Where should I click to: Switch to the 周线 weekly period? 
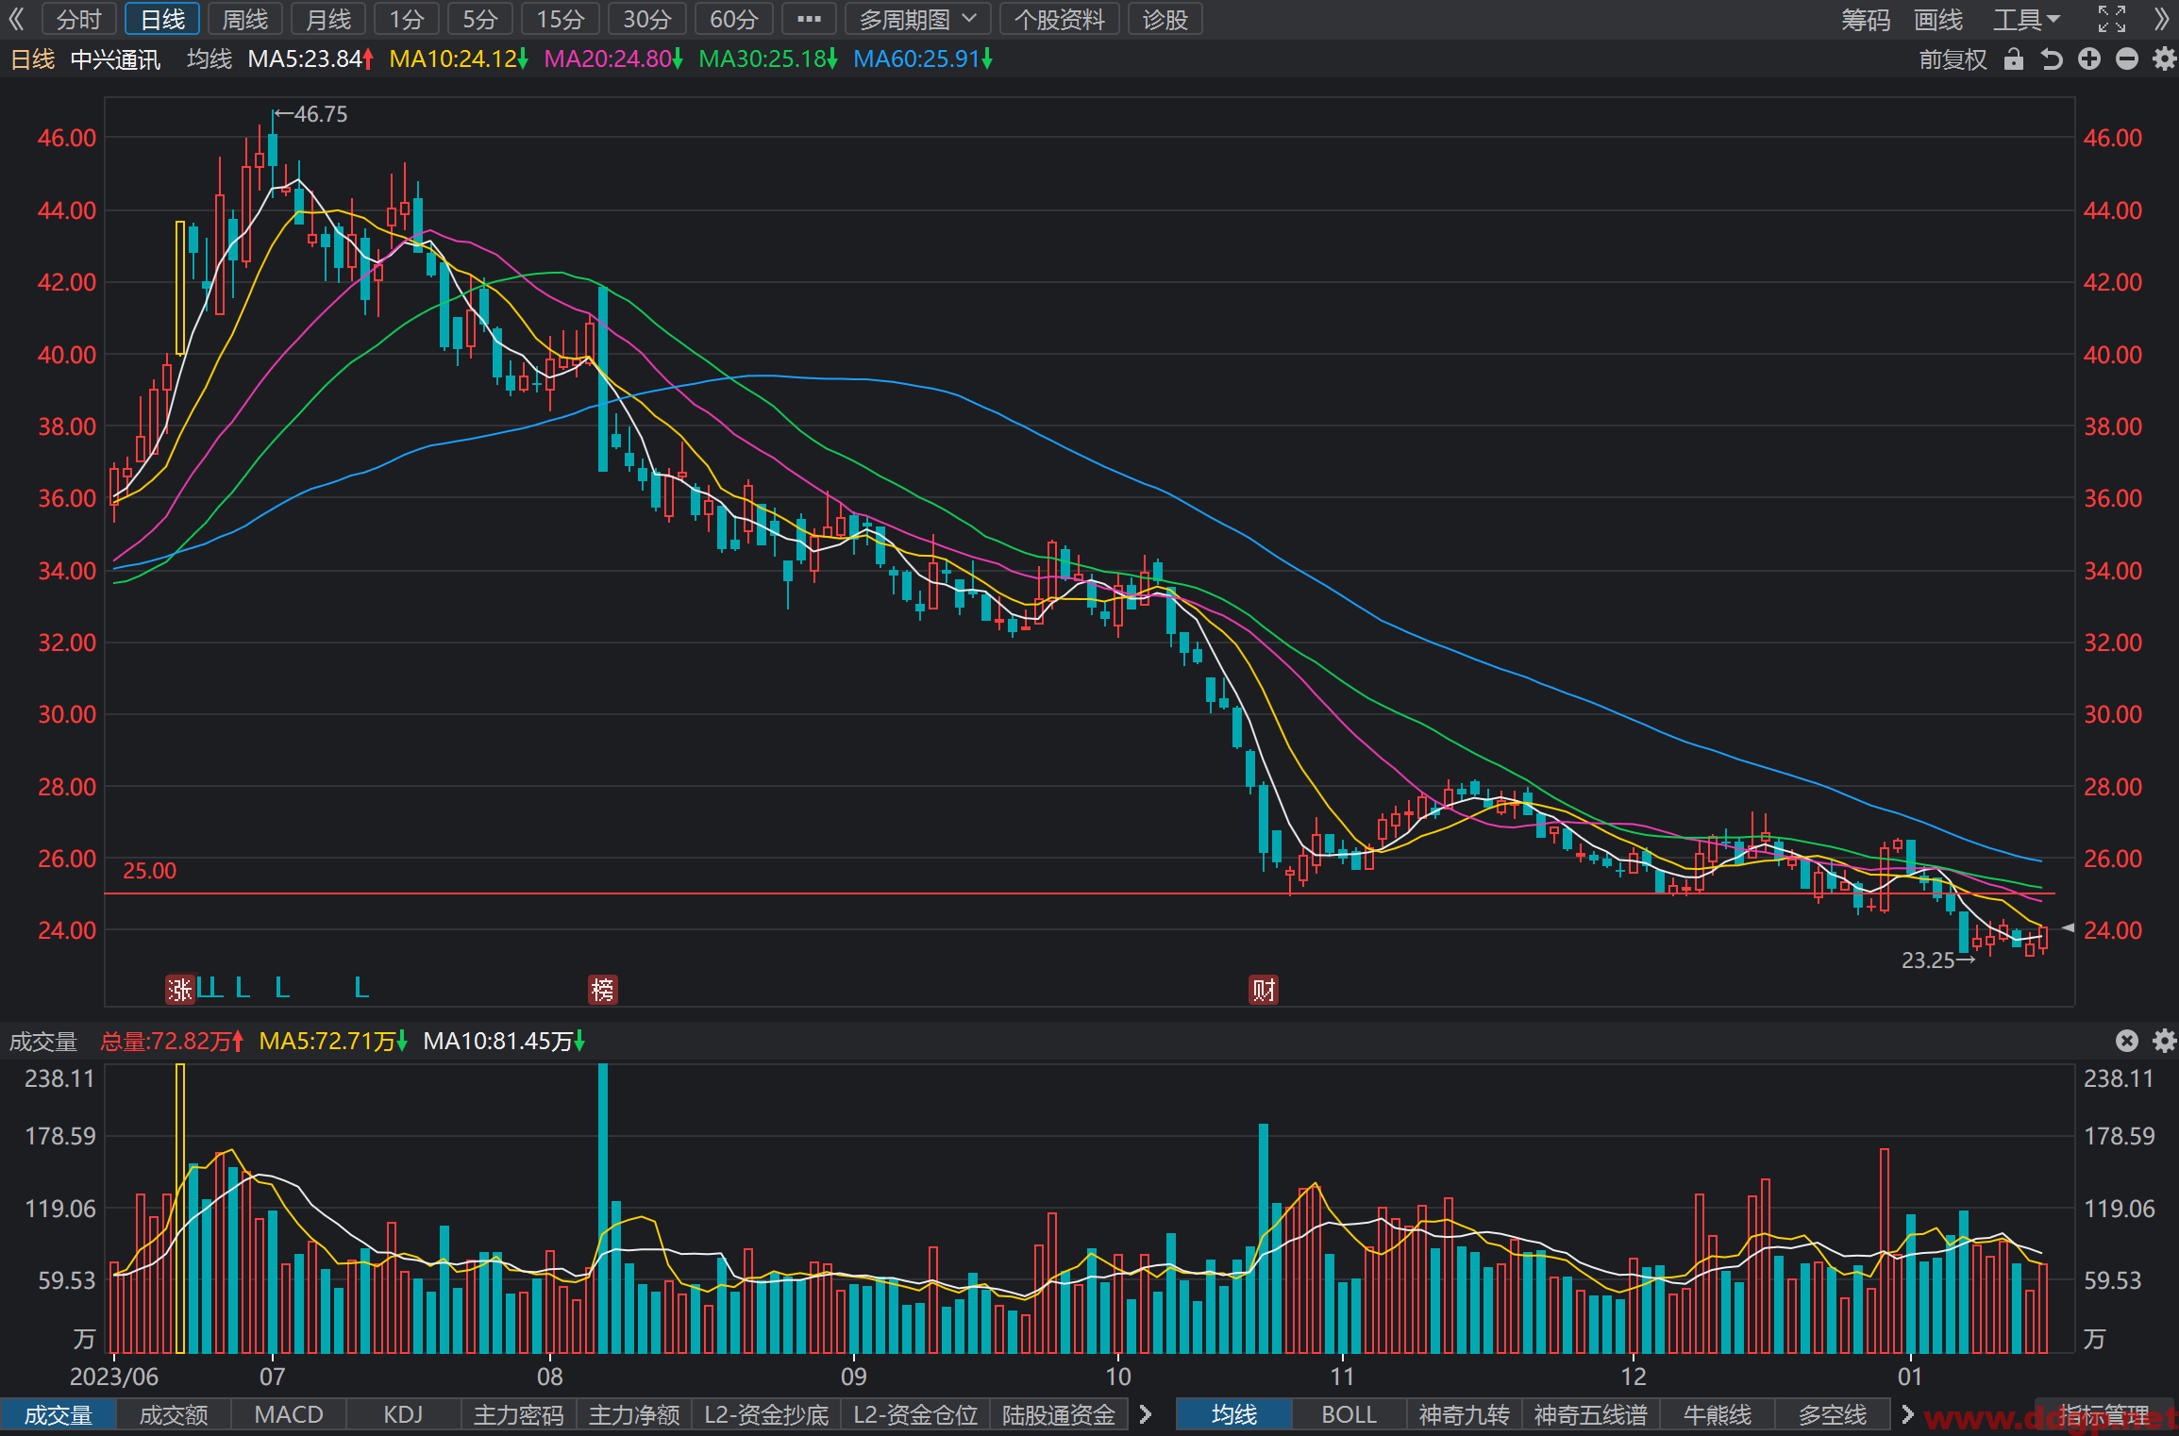pyautogui.click(x=245, y=19)
